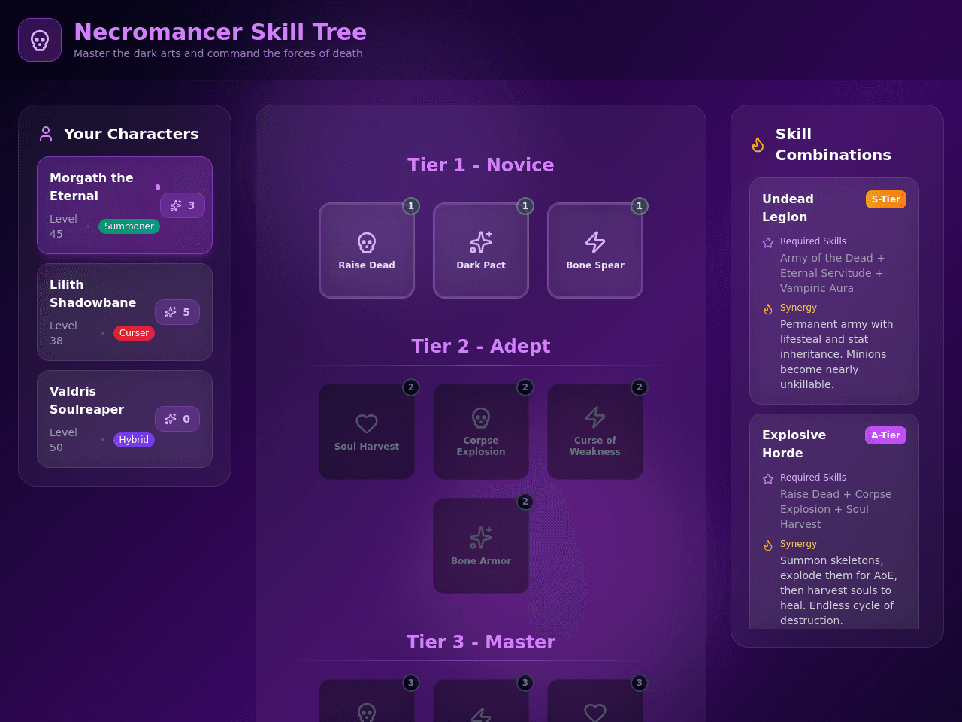Select the Raise Dead skill node
This screenshot has width=962, height=722.
(x=367, y=250)
